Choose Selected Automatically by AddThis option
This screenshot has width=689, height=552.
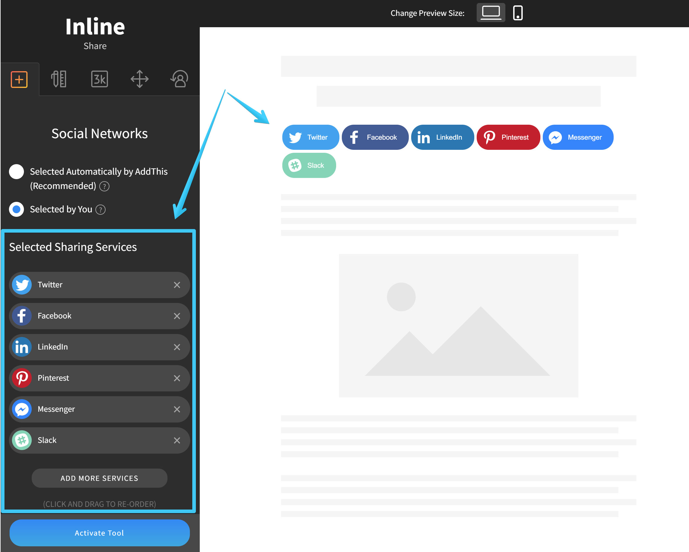click(x=17, y=172)
